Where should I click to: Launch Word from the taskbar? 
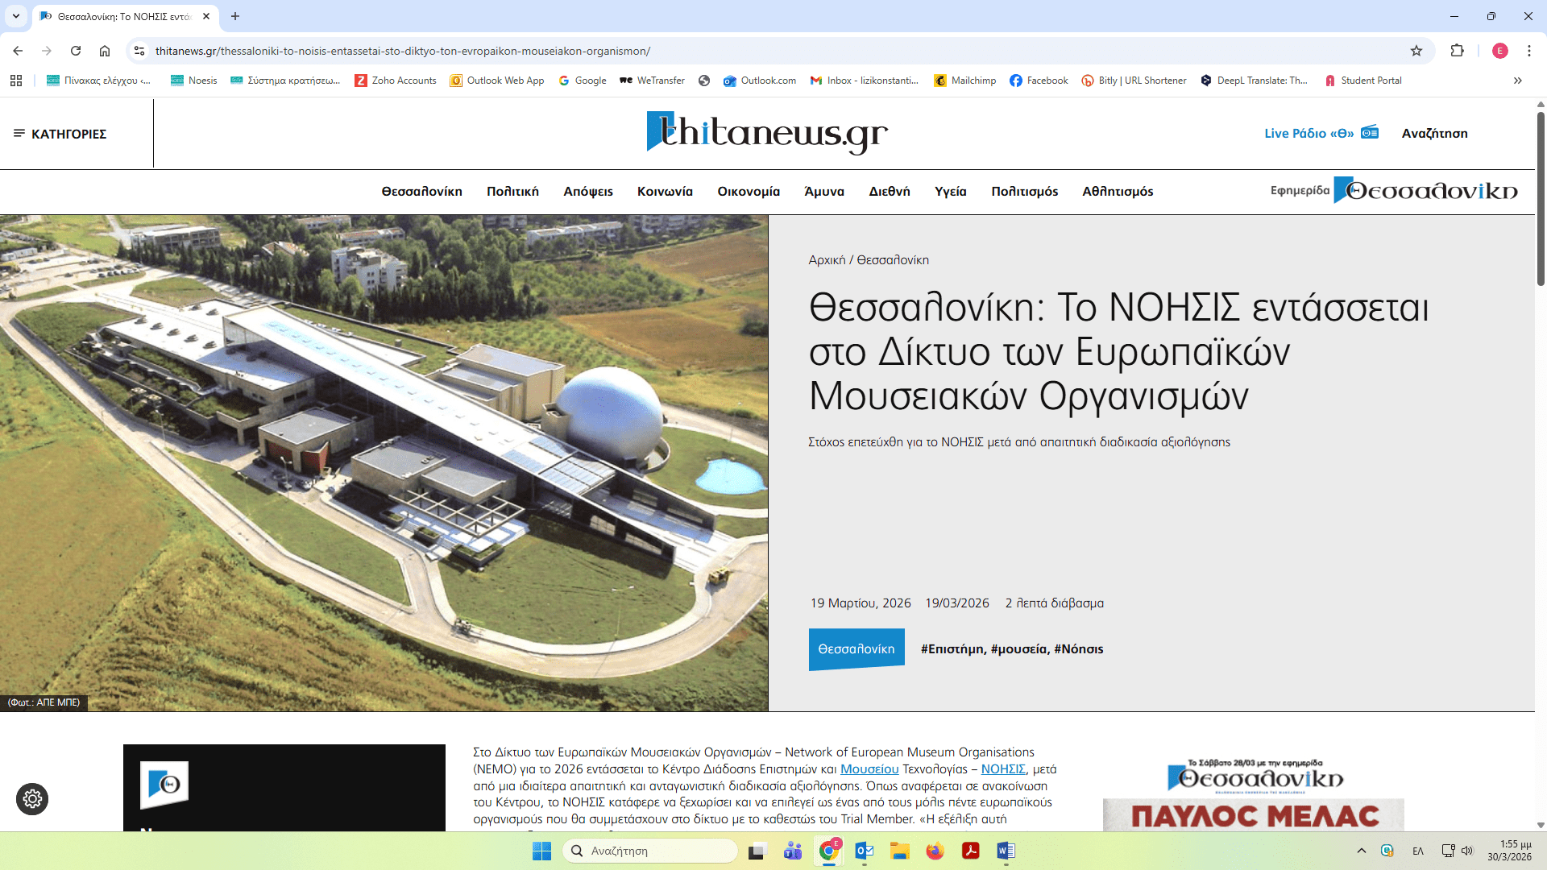pyautogui.click(x=1006, y=851)
